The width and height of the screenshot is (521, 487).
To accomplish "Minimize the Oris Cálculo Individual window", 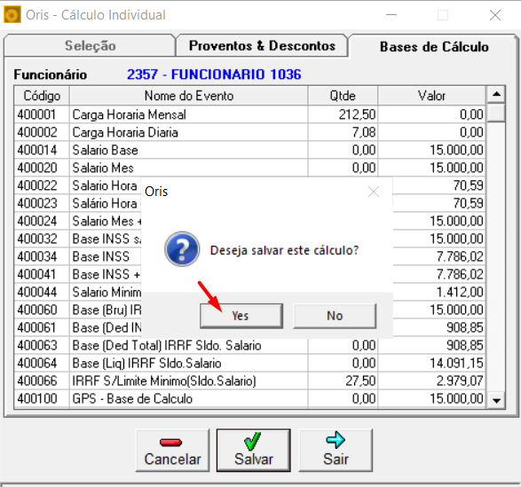I will (391, 15).
